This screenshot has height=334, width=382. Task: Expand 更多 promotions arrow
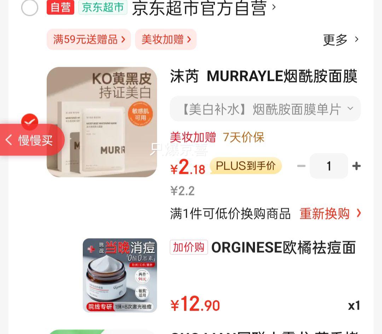[x=341, y=40]
